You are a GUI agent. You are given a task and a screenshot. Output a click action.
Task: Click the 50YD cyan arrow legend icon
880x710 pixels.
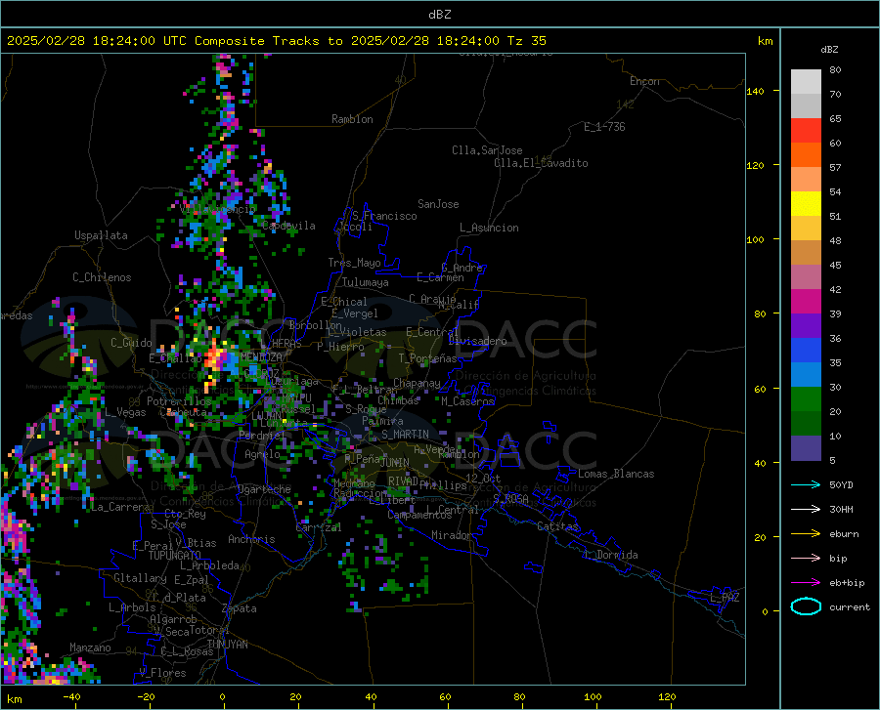[x=806, y=484]
